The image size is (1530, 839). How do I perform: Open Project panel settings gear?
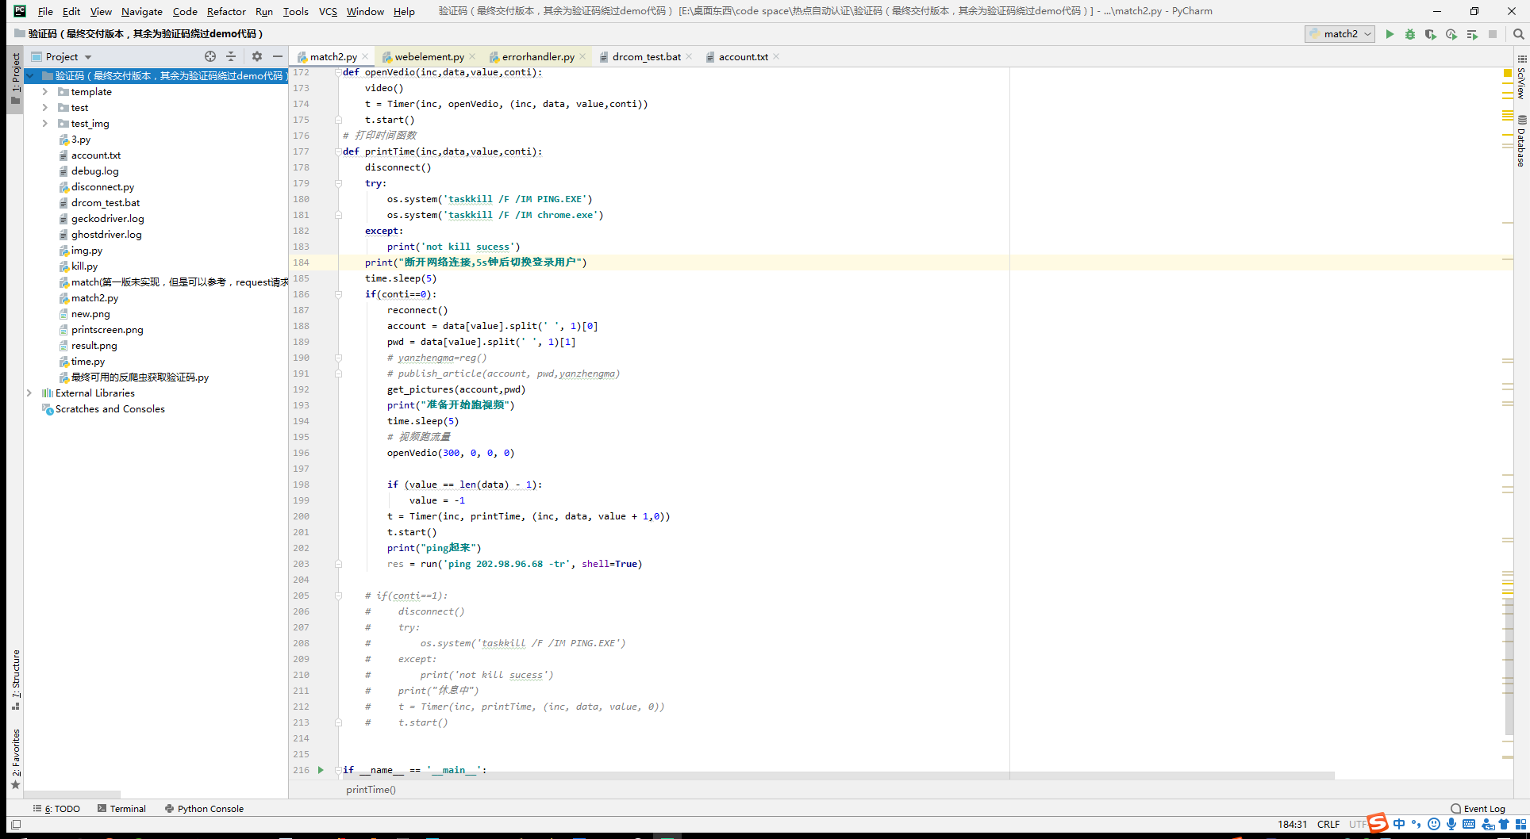[256, 56]
